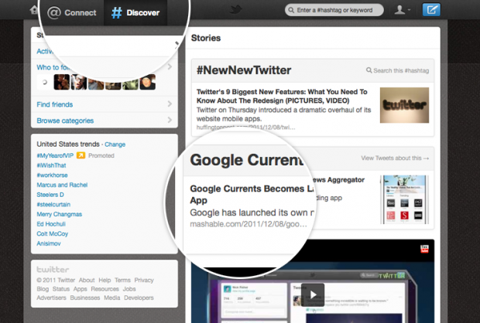The image size is (480, 323).
Task: Change the United States trends location
Action: [x=115, y=144]
